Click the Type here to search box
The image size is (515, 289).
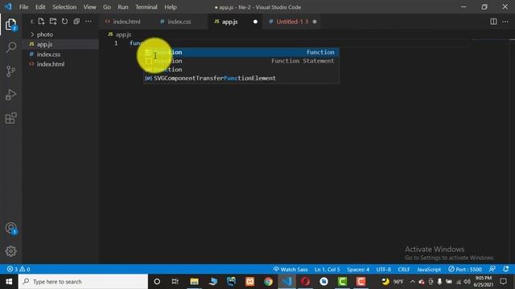click(83, 282)
